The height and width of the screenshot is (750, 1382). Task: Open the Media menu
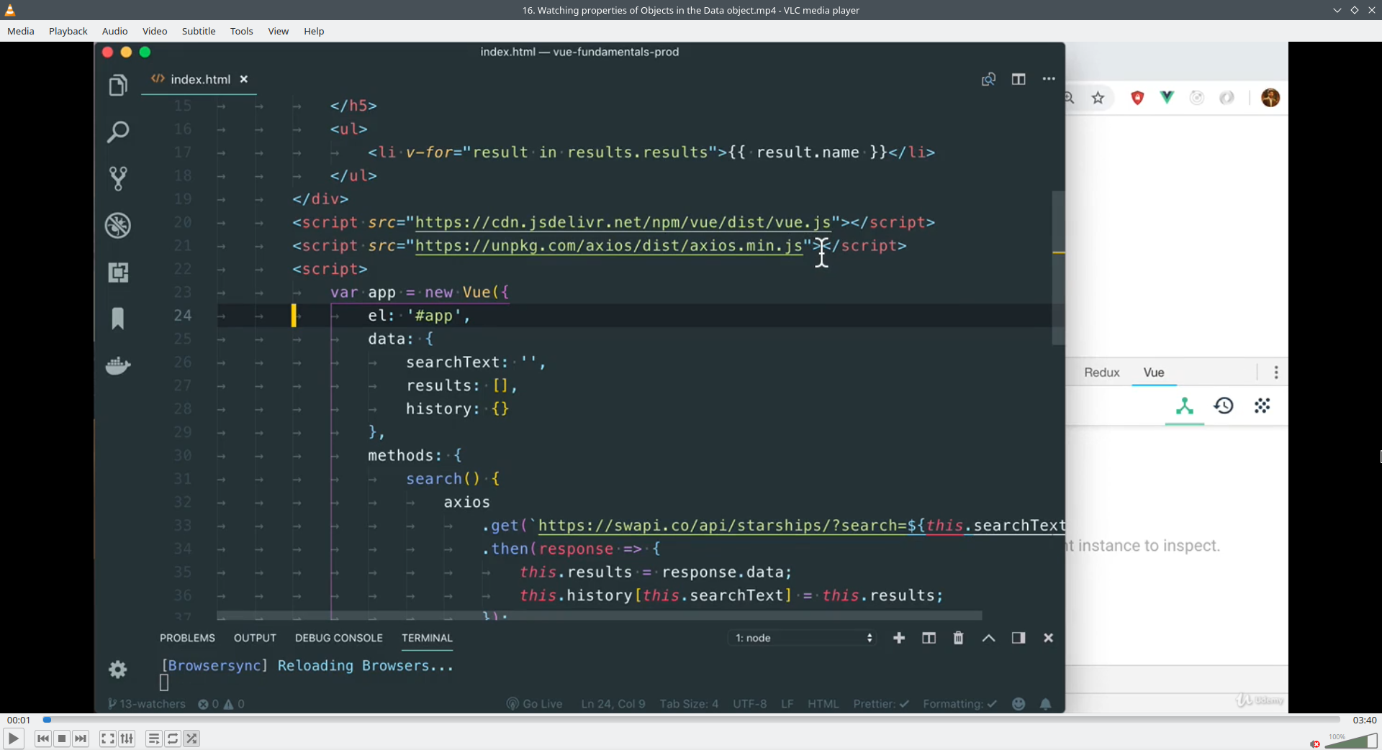pyautogui.click(x=21, y=31)
